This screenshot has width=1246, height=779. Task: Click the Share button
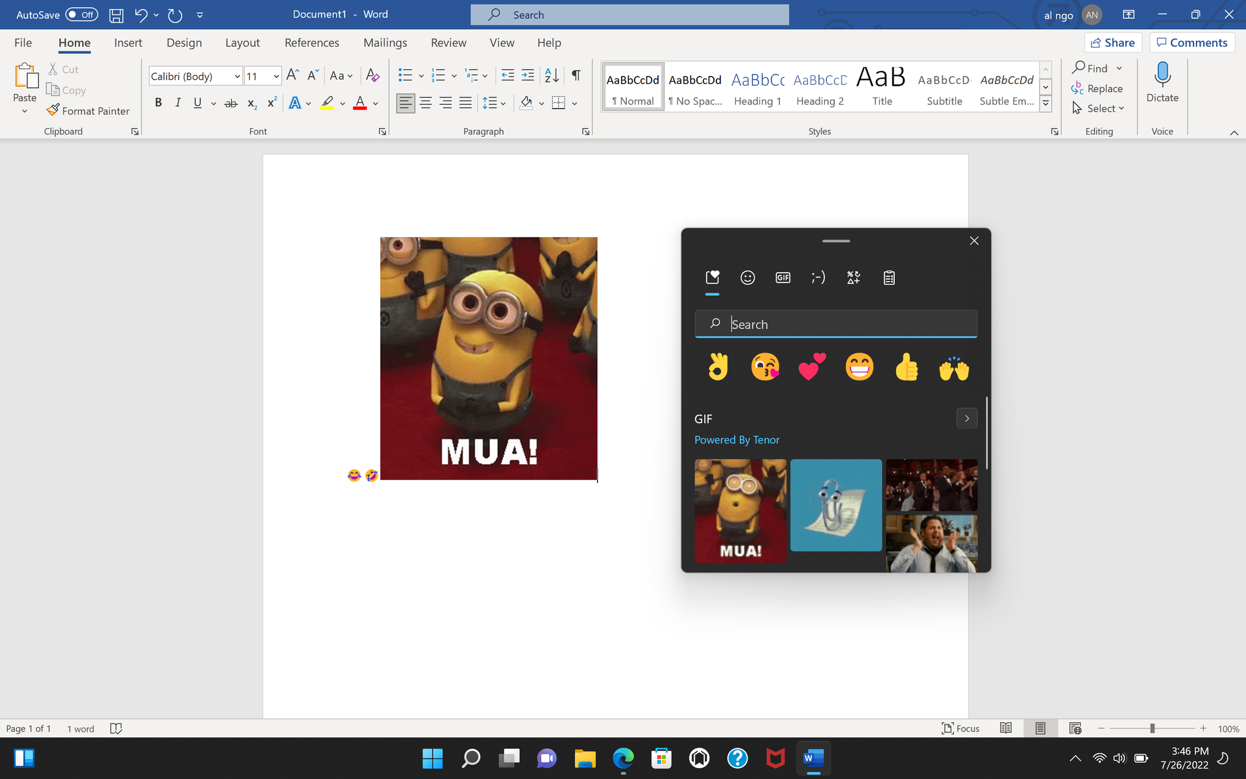[x=1113, y=43]
